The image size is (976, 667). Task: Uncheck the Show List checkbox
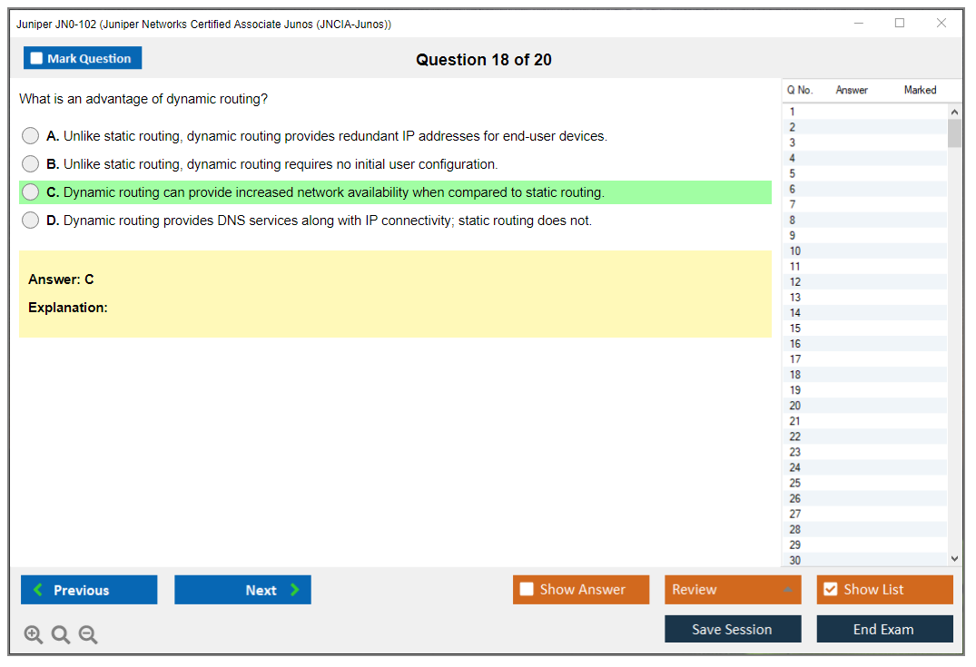click(x=830, y=590)
